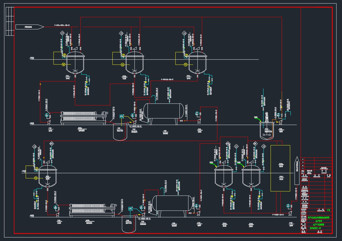Click the PI gauge above pump P101
The height and width of the screenshot is (241, 342).
[47, 115]
